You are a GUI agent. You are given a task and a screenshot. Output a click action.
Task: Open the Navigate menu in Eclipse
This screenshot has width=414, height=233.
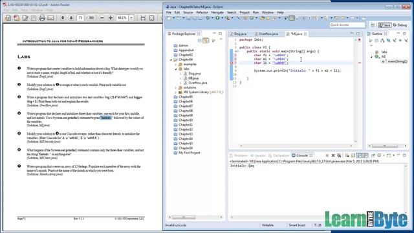point(217,12)
